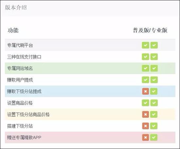
Task: Click the red X icon for 赠送专属精致APP
Action: coord(145,137)
